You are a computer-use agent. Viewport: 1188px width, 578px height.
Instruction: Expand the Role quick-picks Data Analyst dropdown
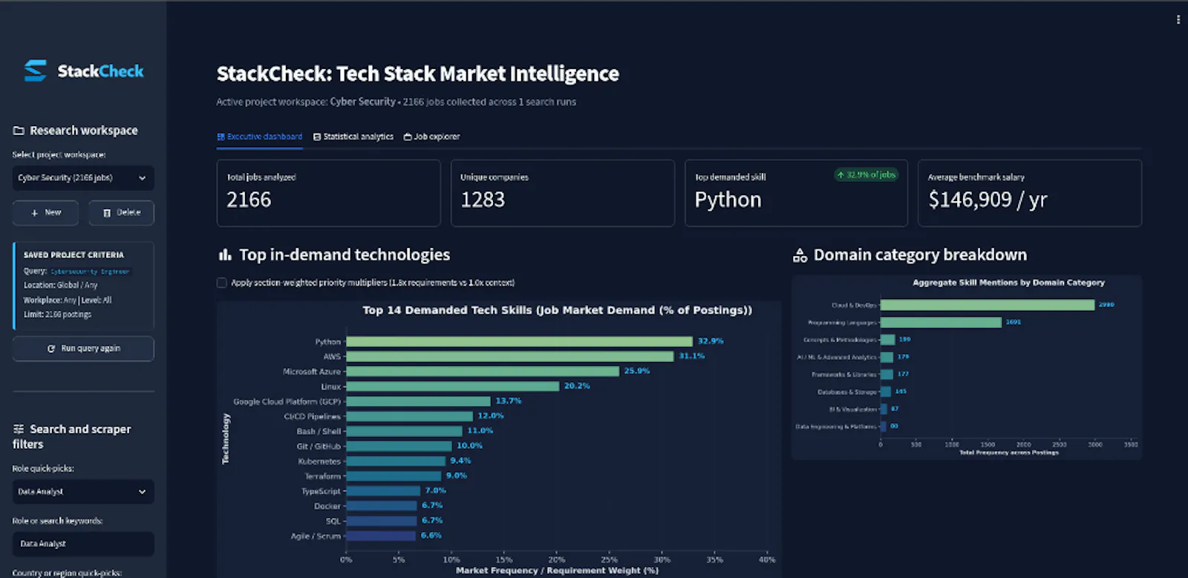pos(83,492)
